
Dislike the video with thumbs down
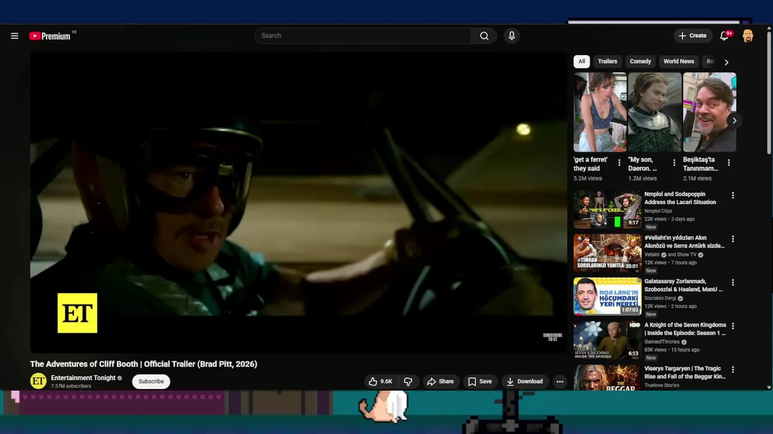[x=408, y=382]
